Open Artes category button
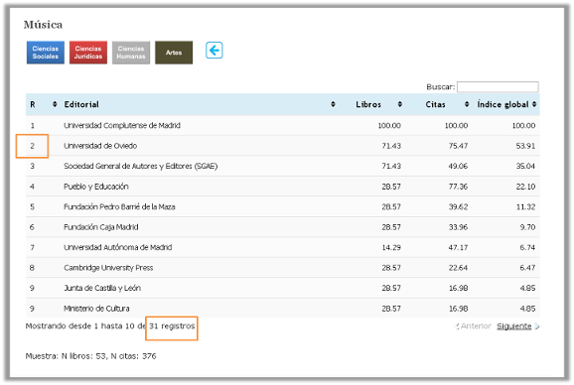 [174, 53]
